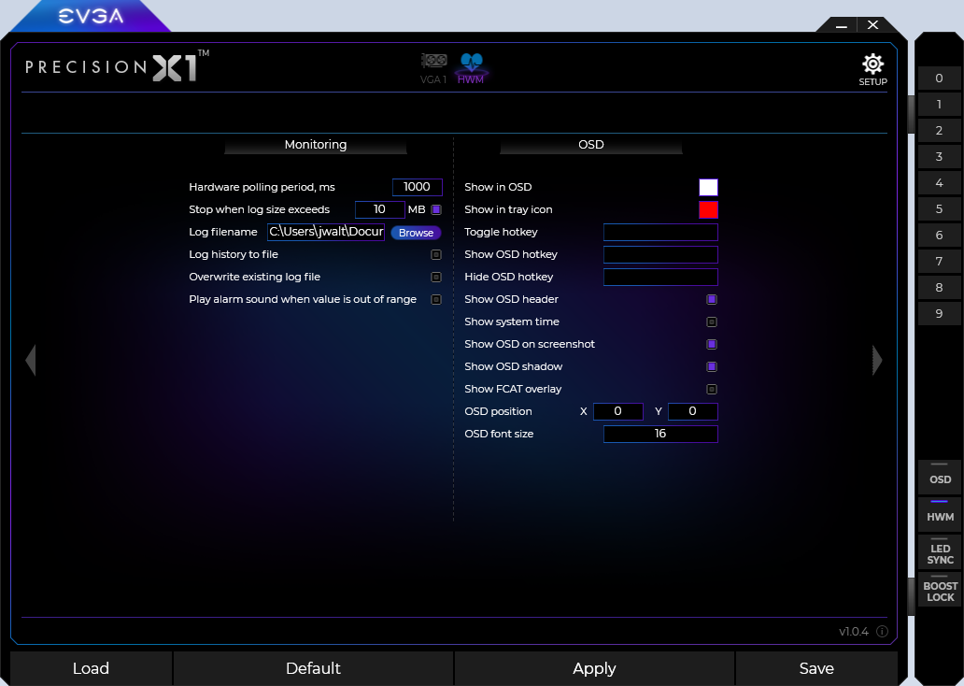Toggle the BOOST LOCK sidebar button

[x=940, y=590]
